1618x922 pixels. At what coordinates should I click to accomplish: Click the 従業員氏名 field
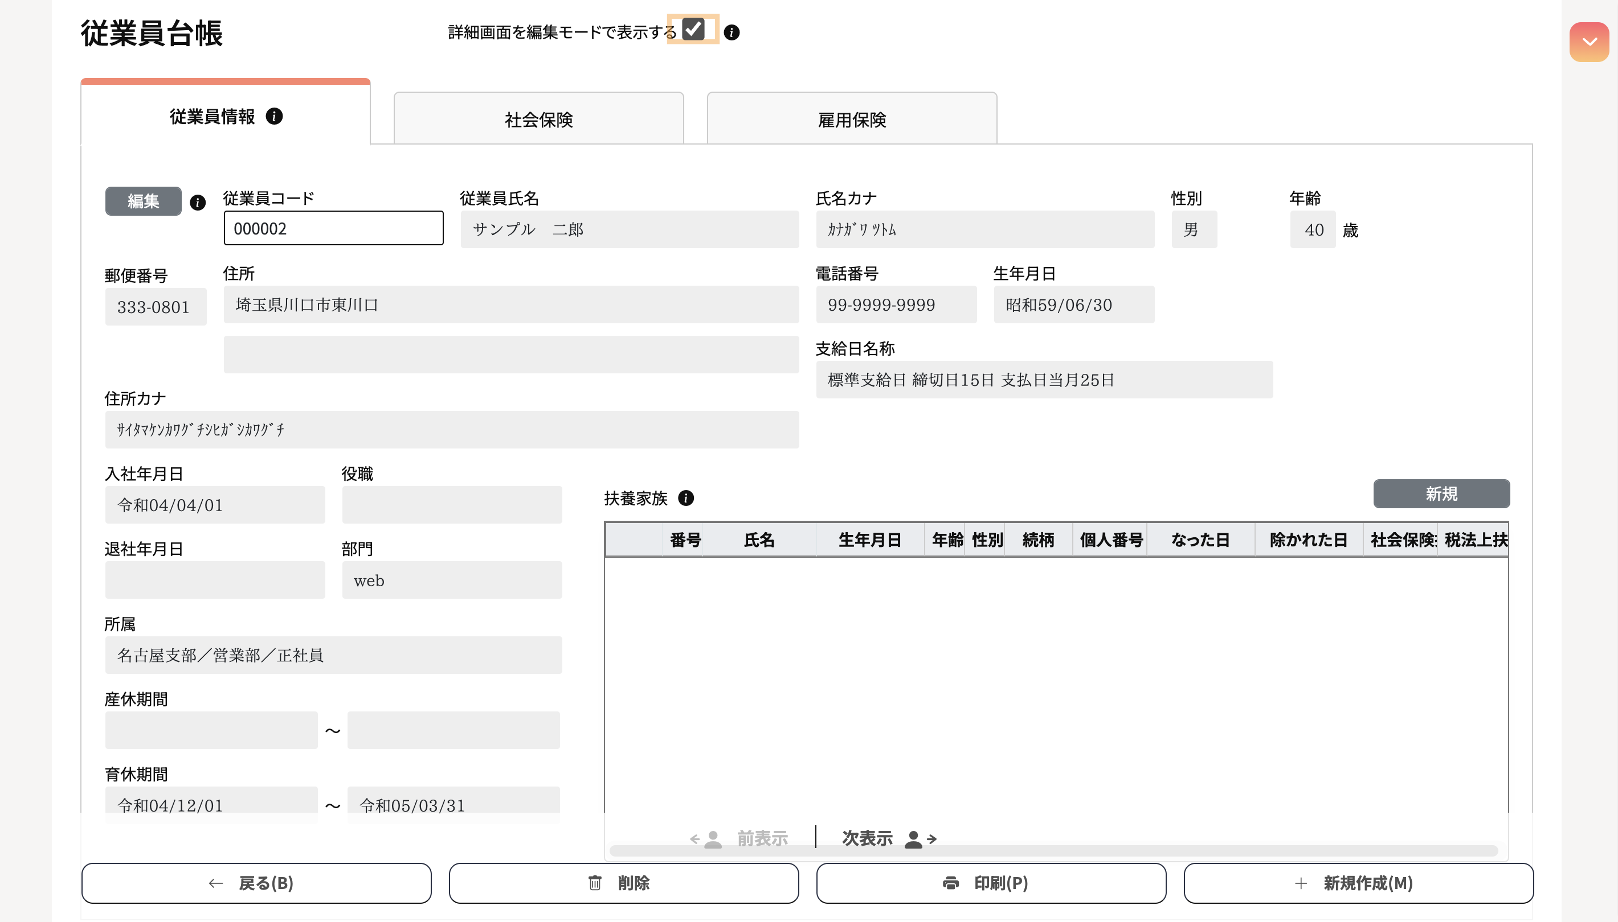630,229
